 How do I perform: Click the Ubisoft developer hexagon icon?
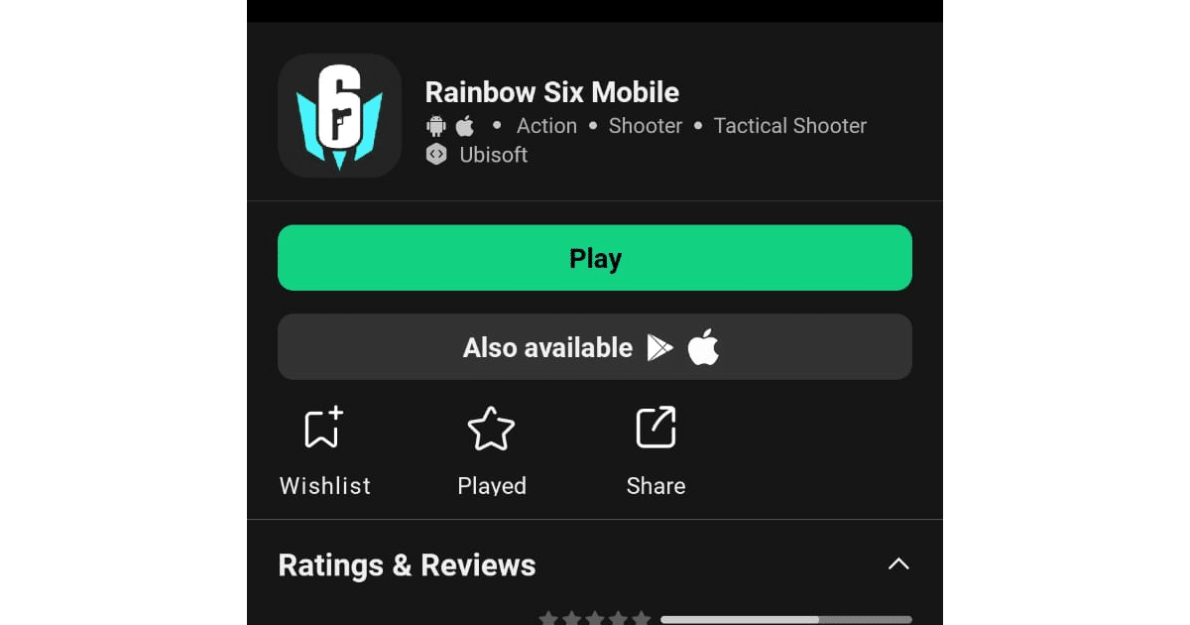tap(436, 155)
